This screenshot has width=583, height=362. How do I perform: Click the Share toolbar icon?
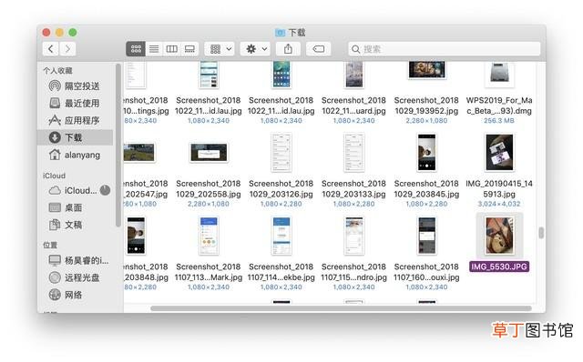(x=288, y=48)
